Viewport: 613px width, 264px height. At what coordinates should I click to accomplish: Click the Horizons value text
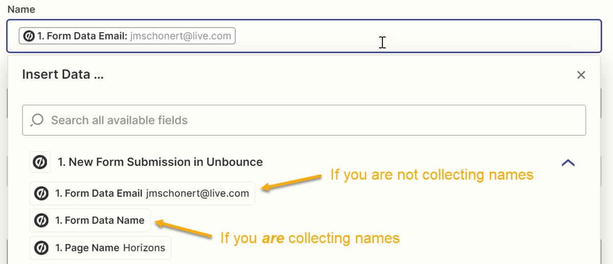click(x=144, y=248)
